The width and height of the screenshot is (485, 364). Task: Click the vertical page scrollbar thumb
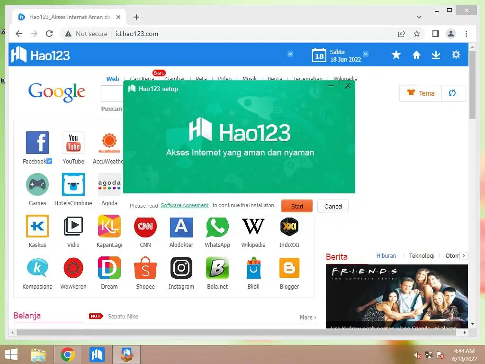472,84
